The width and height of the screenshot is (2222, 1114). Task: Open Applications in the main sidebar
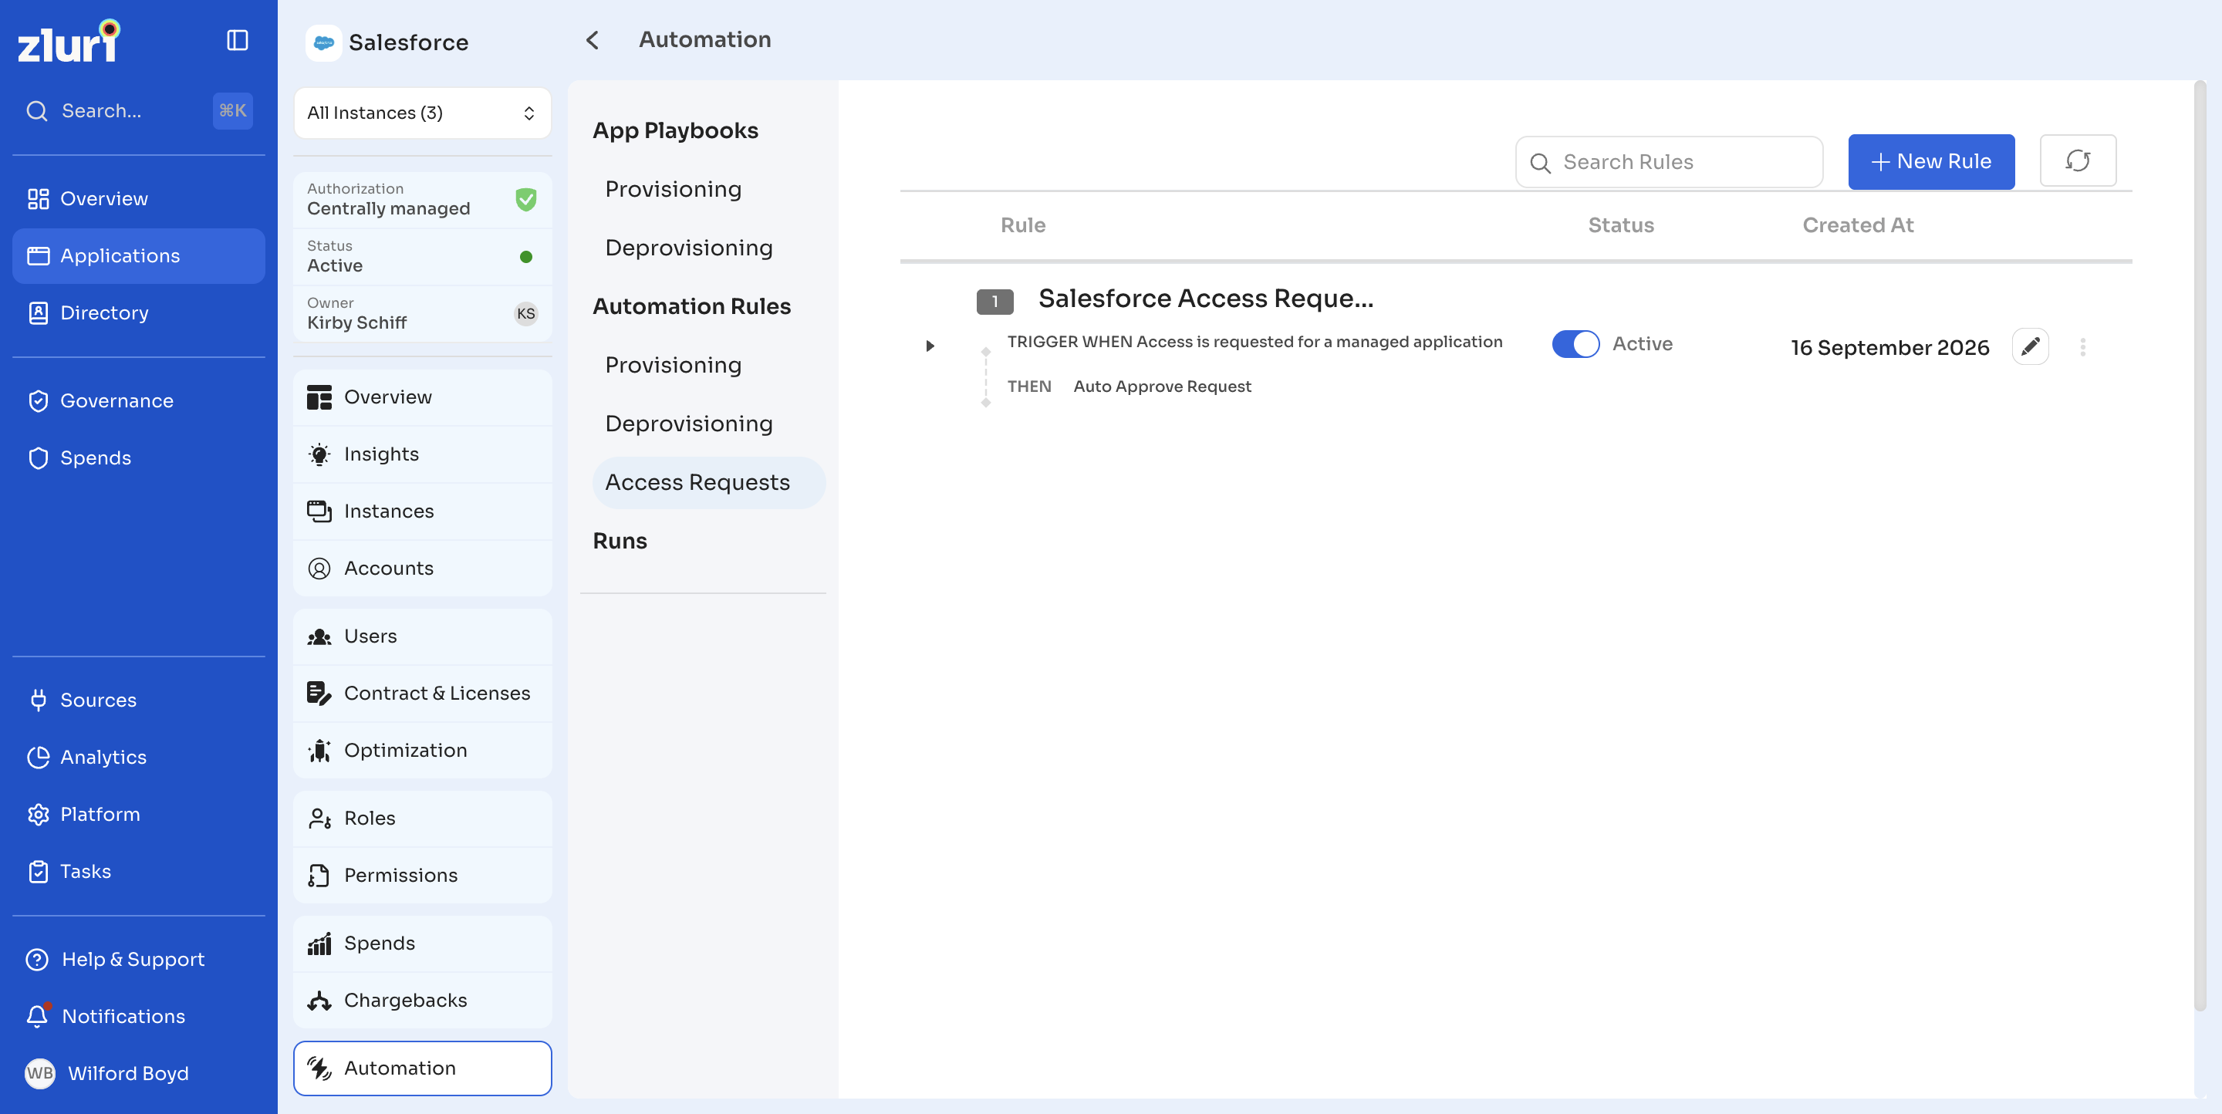[x=138, y=256]
